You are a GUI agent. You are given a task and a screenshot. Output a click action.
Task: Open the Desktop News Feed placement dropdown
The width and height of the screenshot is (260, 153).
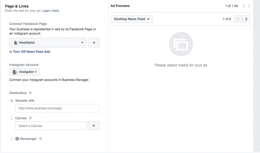tap(132, 19)
